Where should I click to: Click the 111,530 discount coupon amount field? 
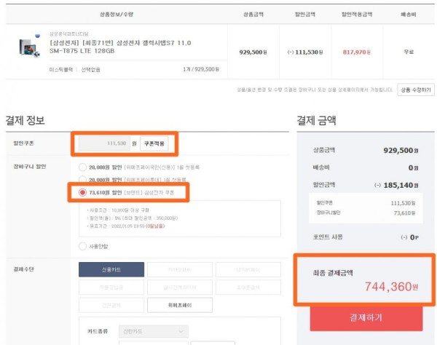[x=104, y=143]
